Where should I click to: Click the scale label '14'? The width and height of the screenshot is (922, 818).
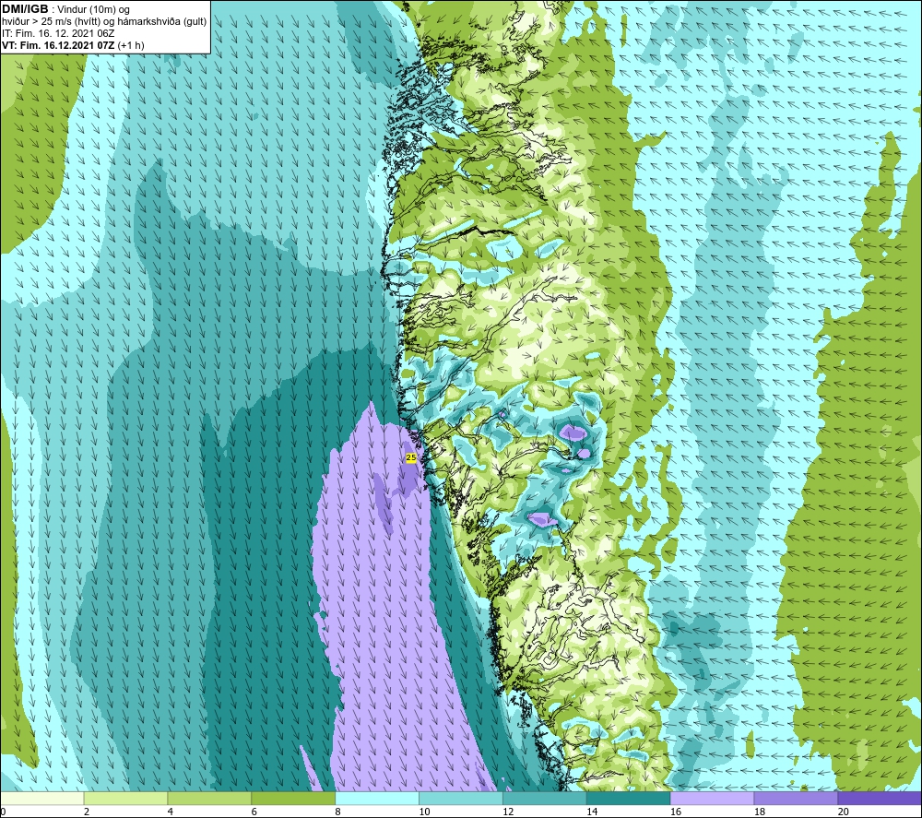[x=592, y=812]
